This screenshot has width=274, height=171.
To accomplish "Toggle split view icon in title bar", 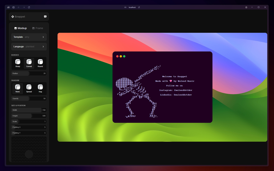I will pos(246,7).
